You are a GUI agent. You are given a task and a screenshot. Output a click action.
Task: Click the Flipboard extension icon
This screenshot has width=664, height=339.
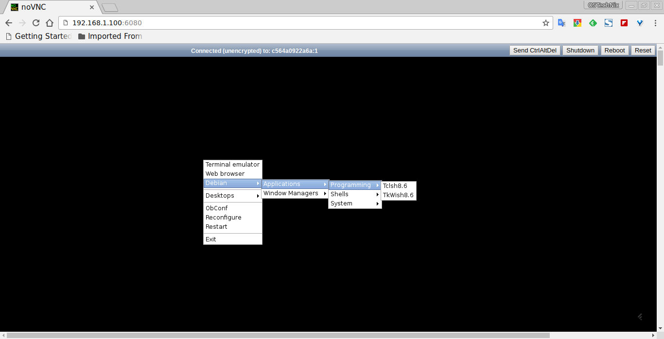[x=624, y=23]
